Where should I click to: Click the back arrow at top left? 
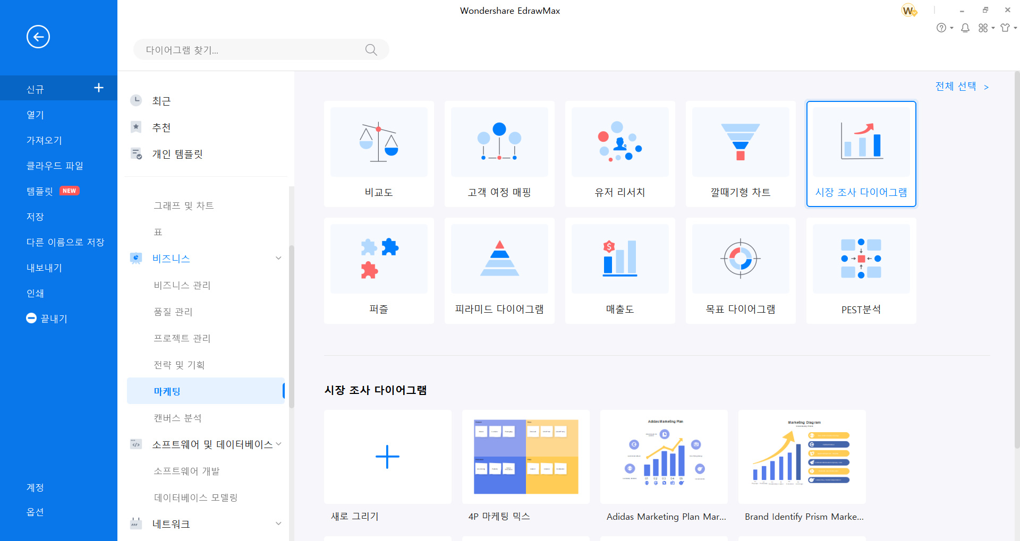point(38,37)
